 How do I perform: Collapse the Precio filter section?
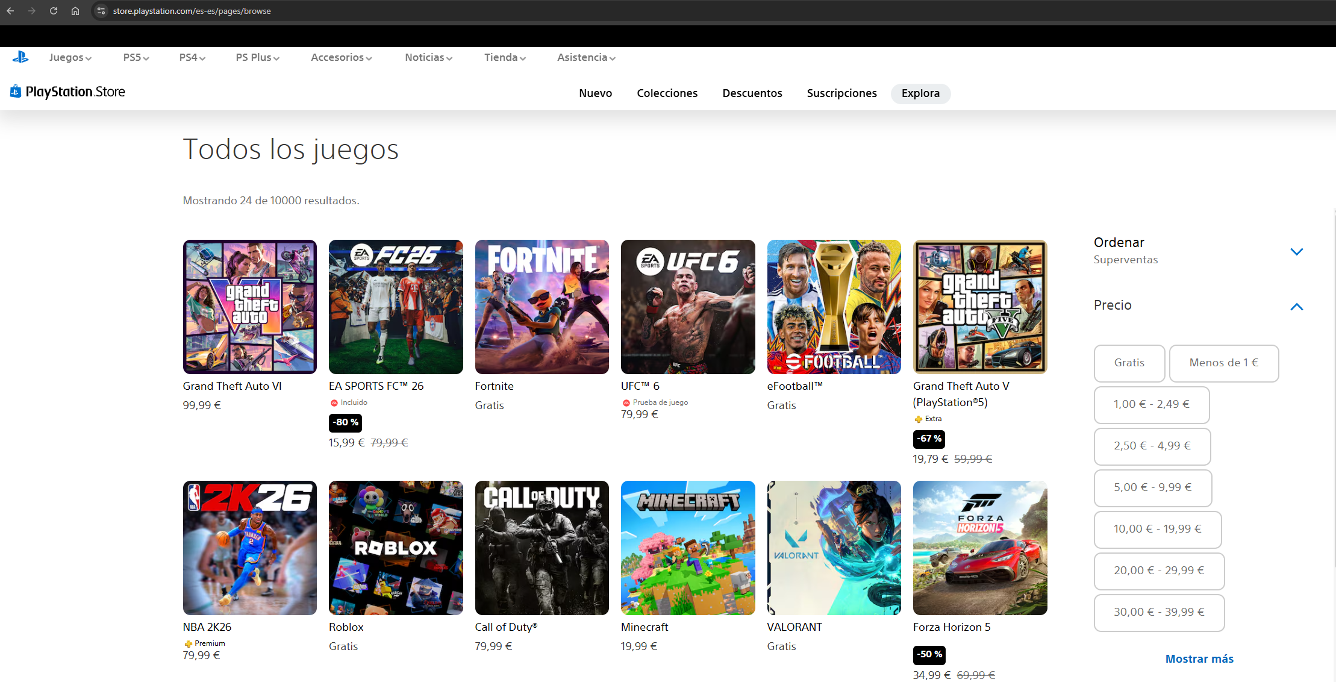click(x=1297, y=307)
